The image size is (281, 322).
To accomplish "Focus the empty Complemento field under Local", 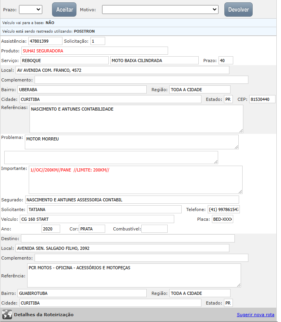I will click(x=141, y=80).
